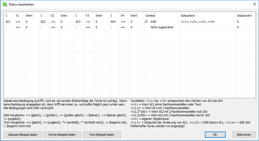Click the V1 column header
Screen dimensions: 259x141
tap(19, 16)
